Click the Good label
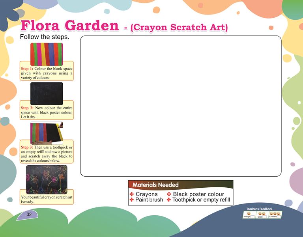The height and width of the screenshot is (237, 303). 260,217
